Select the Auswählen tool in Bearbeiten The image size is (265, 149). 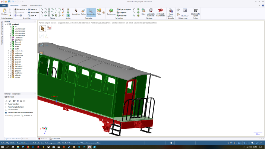tap(76, 12)
